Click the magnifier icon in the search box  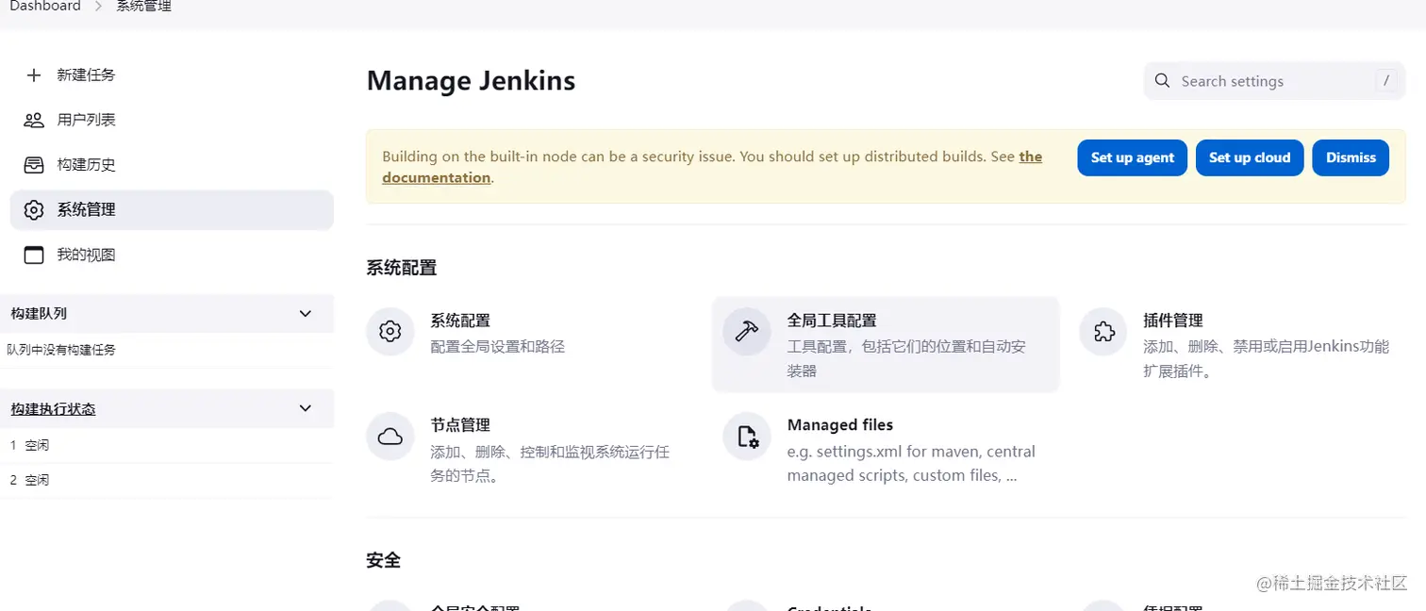[x=1163, y=81]
